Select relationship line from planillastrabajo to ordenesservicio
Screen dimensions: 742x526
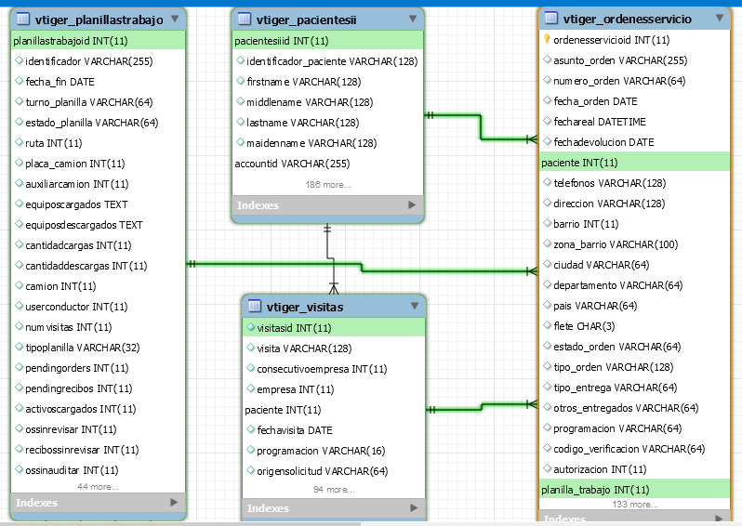point(362,268)
